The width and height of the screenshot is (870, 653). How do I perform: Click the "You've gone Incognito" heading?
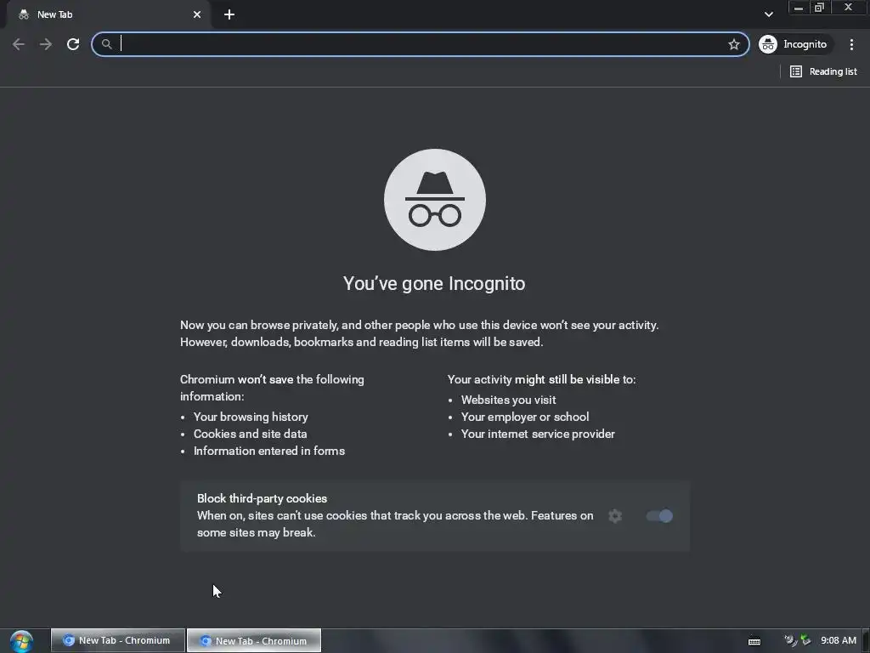[x=434, y=283]
